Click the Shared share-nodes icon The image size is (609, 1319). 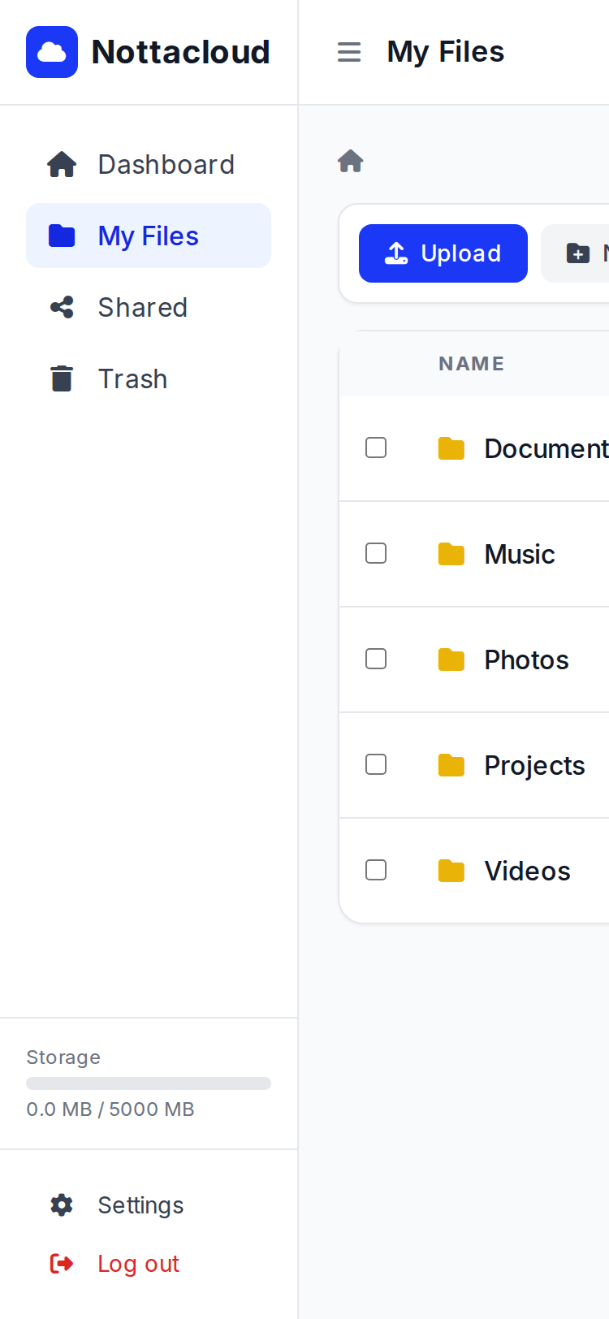(62, 307)
